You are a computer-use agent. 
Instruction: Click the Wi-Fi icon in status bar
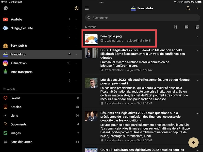[182, 2]
